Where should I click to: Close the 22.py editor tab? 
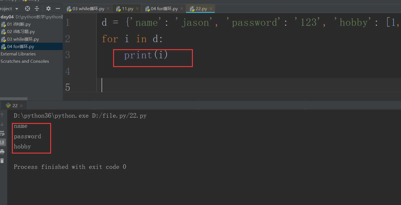pyautogui.click(x=211, y=9)
